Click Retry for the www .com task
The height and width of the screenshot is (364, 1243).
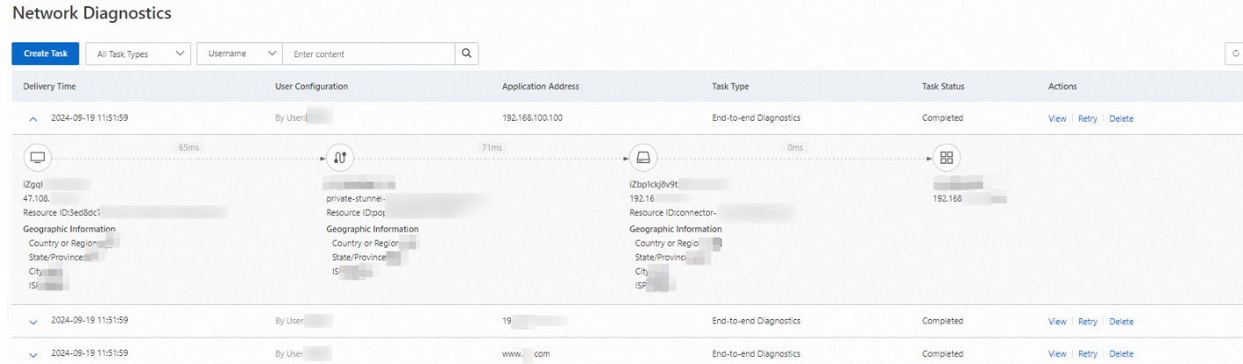pos(1088,353)
